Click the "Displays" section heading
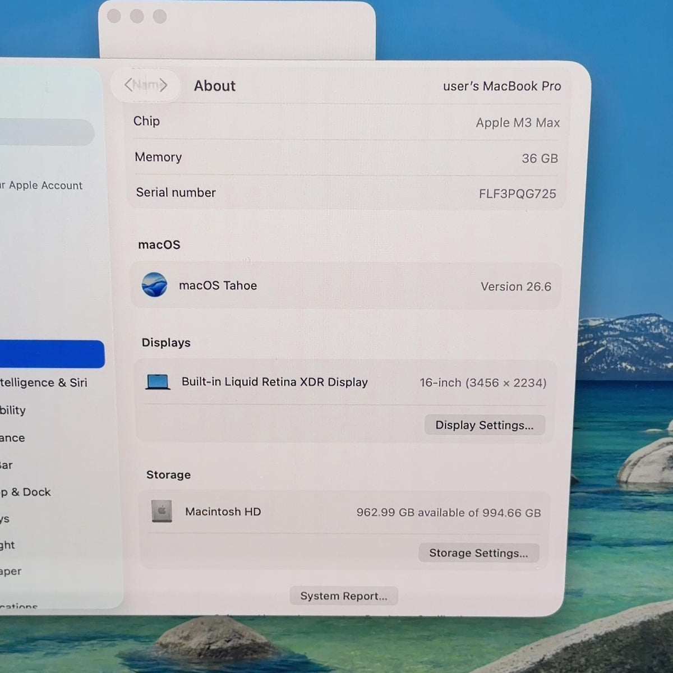The width and height of the screenshot is (673, 673). [x=166, y=343]
